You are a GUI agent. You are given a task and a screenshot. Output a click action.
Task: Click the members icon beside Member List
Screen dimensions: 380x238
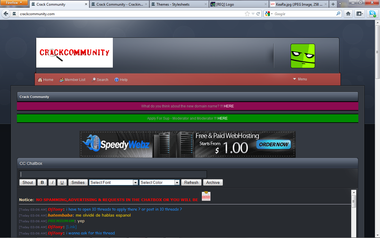(62, 80)
